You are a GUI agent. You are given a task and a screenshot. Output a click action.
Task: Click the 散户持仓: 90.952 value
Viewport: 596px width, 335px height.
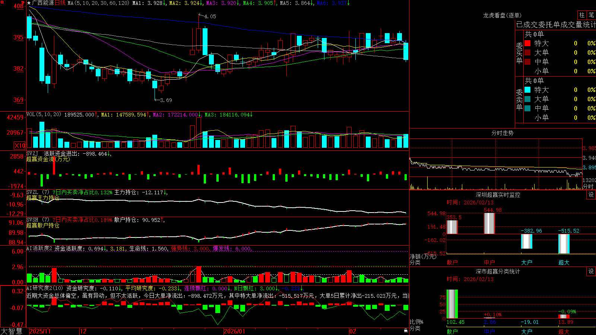(x=139, y=220)
